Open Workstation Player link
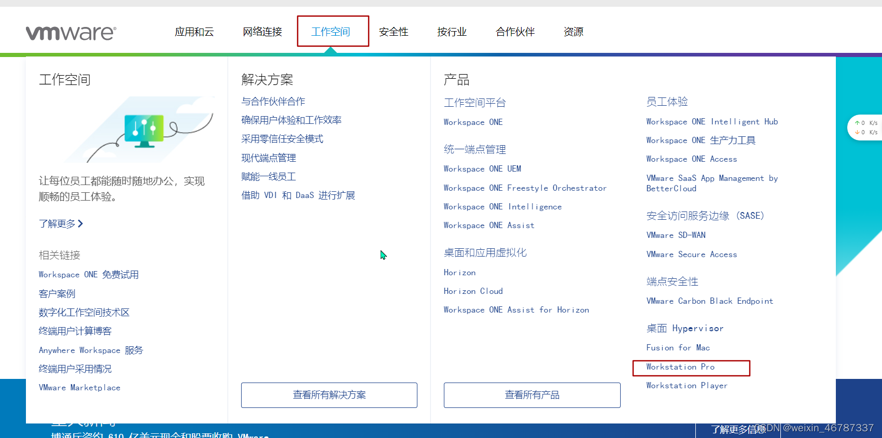The image size is (882, 438). 687,386
